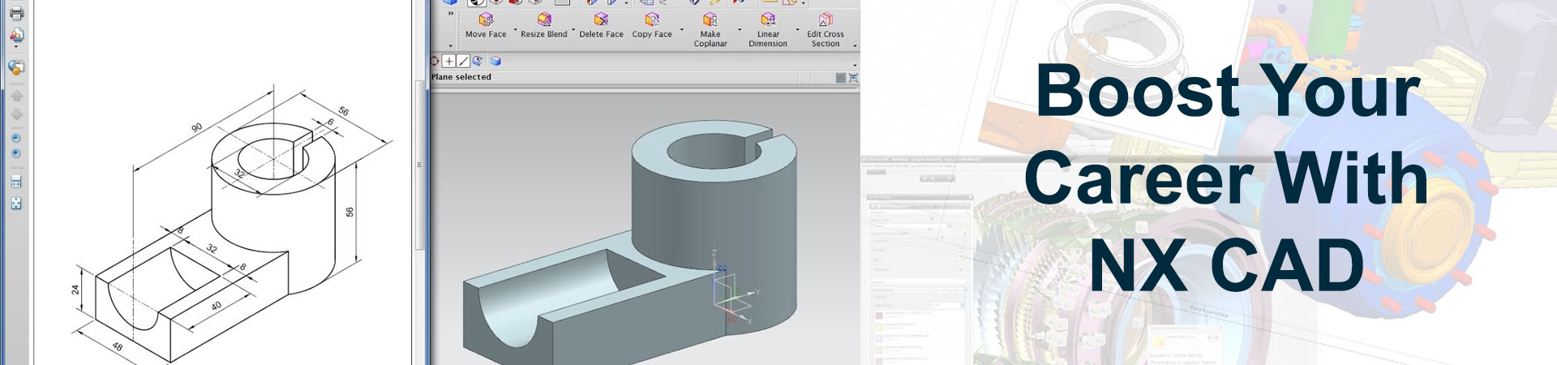Screen dimensions: 1557x365
Task: Select the Copy Face tool
Action: 652,26
